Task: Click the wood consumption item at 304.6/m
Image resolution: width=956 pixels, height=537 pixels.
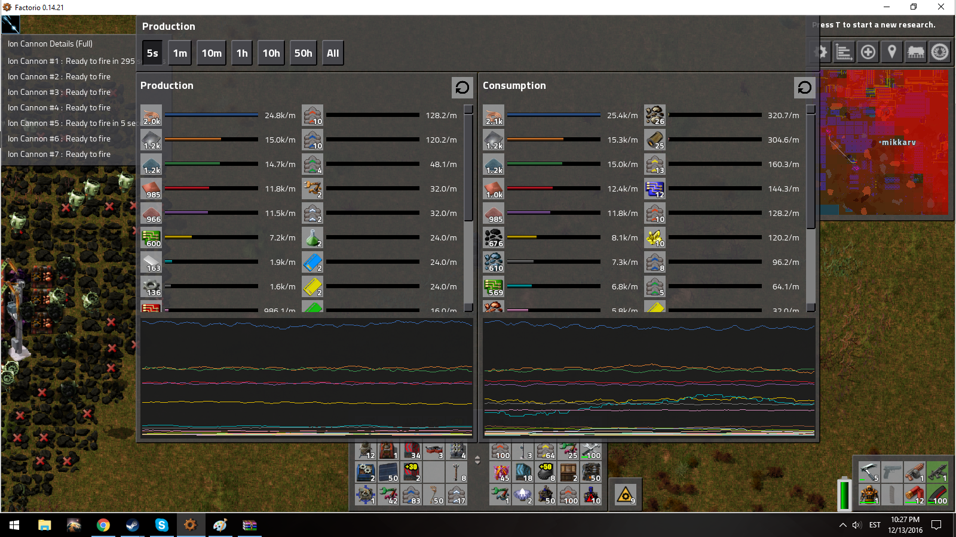Action: (x=655, y=140)
